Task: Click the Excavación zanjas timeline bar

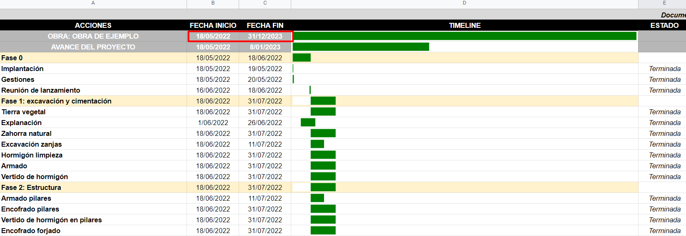Action: pos(317,144)
